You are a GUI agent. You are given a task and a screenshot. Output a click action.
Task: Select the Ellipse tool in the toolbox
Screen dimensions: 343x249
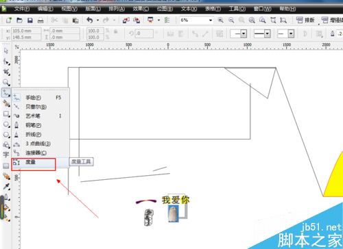click(6, 124)
